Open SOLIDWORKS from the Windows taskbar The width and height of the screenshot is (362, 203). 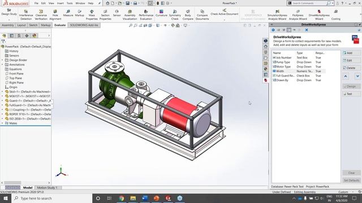(168, 198)
